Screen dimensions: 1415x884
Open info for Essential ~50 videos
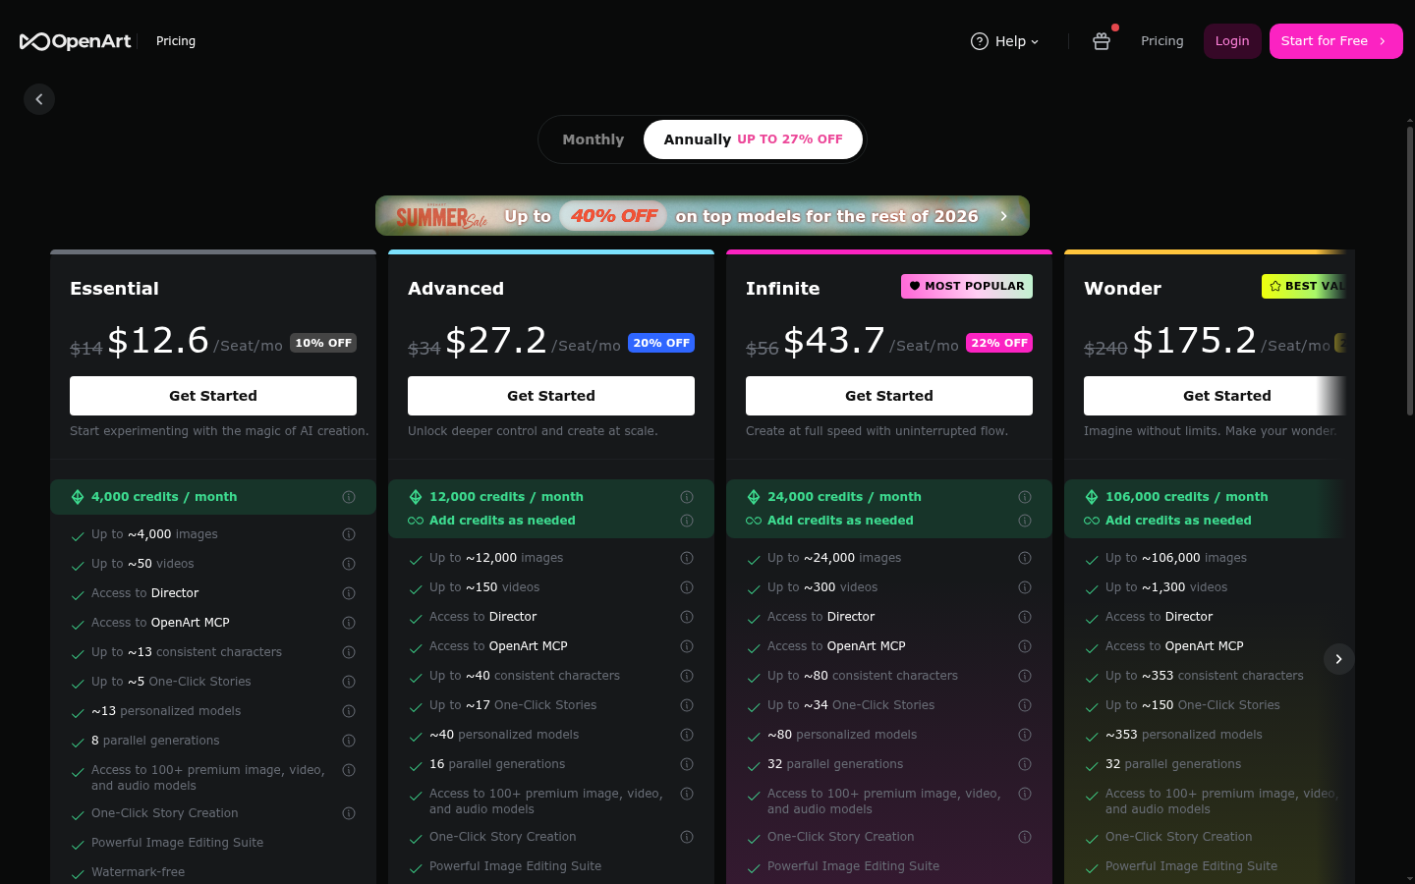pyautogui.click(x=349, y=564)
